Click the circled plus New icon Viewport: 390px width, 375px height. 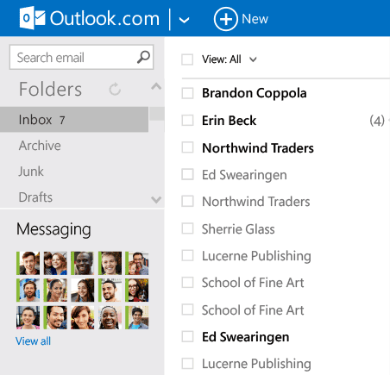point(226,19)
